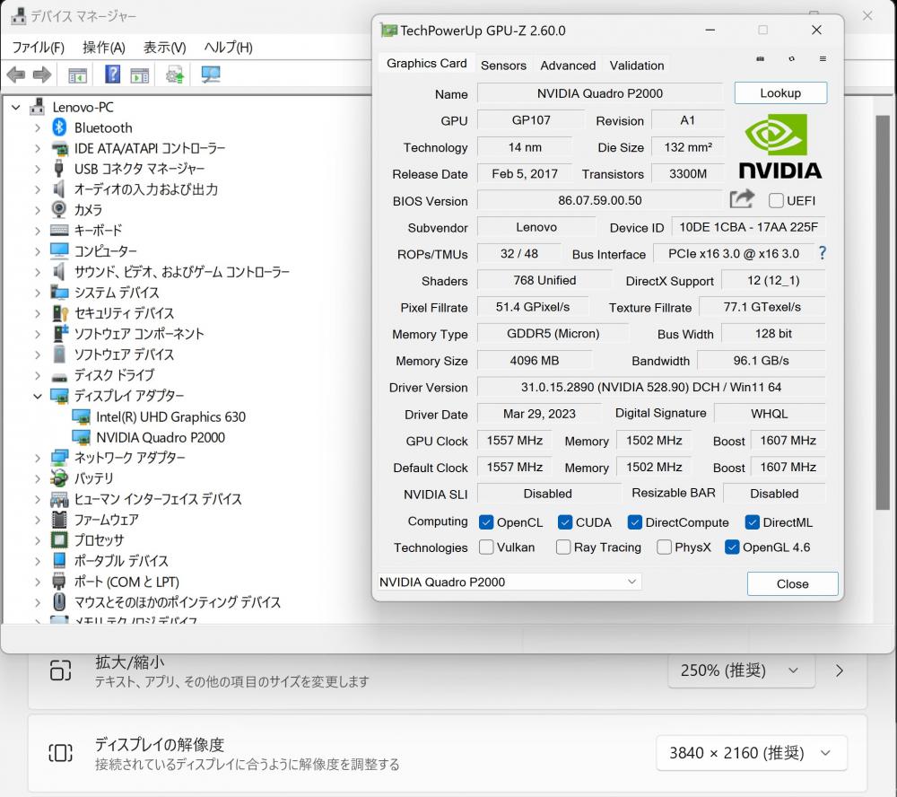The image size is (897, 797).
Task: Open the 3840 × 2160 resolution dropdown
Action: point(751,753)
